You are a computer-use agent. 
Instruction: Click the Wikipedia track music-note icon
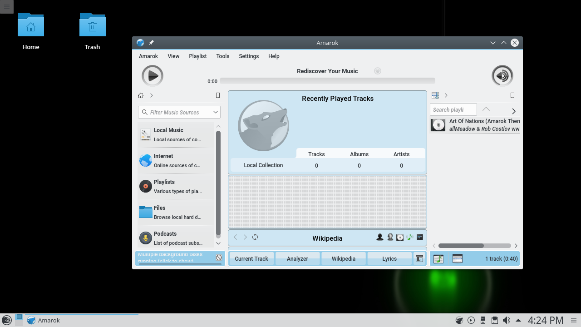point(409,237)
